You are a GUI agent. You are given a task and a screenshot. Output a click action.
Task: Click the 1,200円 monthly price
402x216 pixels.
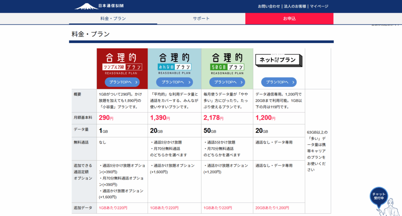pos(265,118)
